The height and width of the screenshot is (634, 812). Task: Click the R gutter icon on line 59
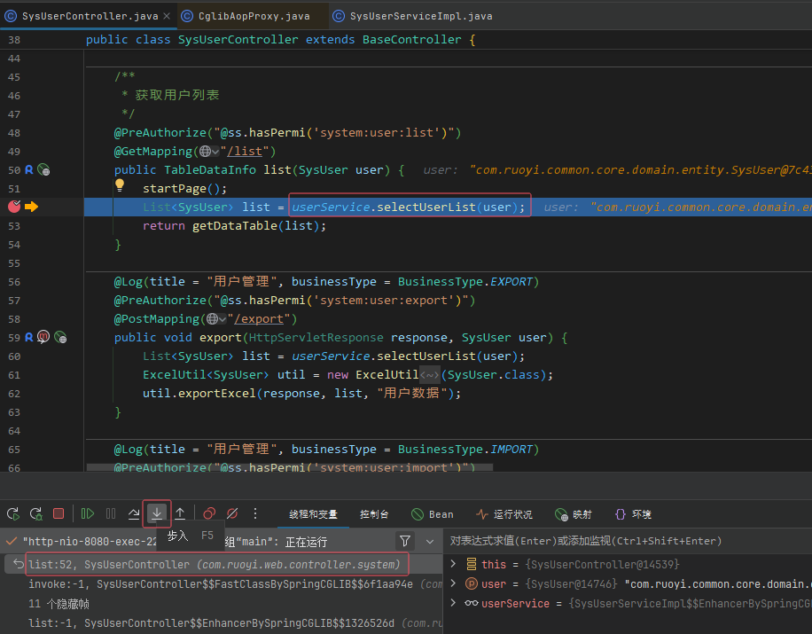29,338
